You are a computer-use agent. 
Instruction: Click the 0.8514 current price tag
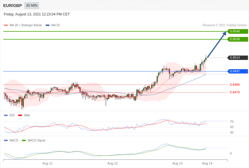[238, 57]
